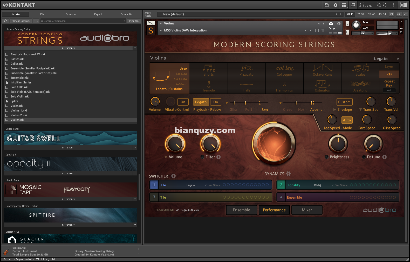Click the refresh libraries icon
The image size is (410, 262).
(5, 21)
